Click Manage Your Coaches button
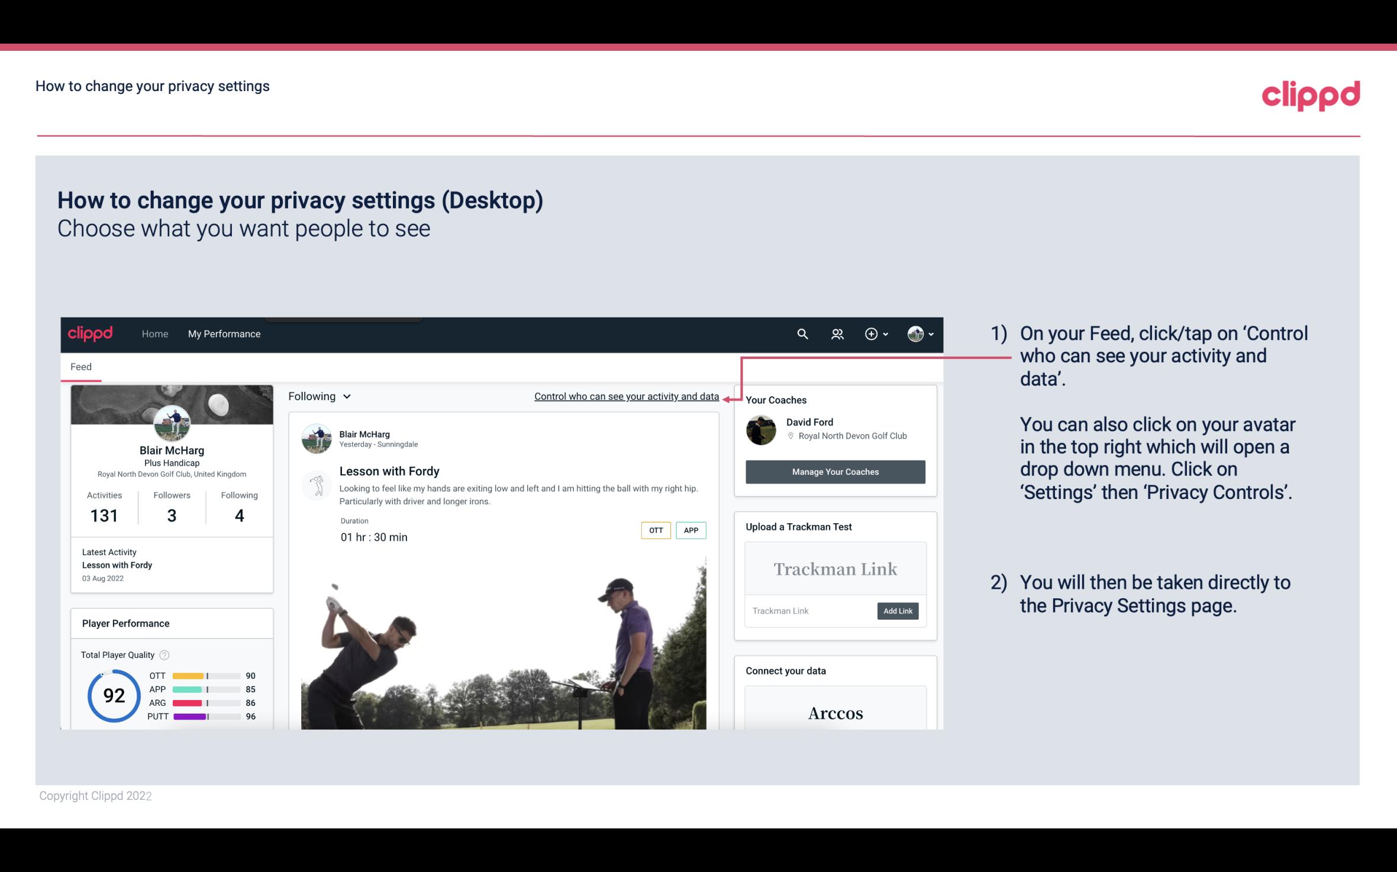This screenshot has height=872, width=1397. pos(835,471)
